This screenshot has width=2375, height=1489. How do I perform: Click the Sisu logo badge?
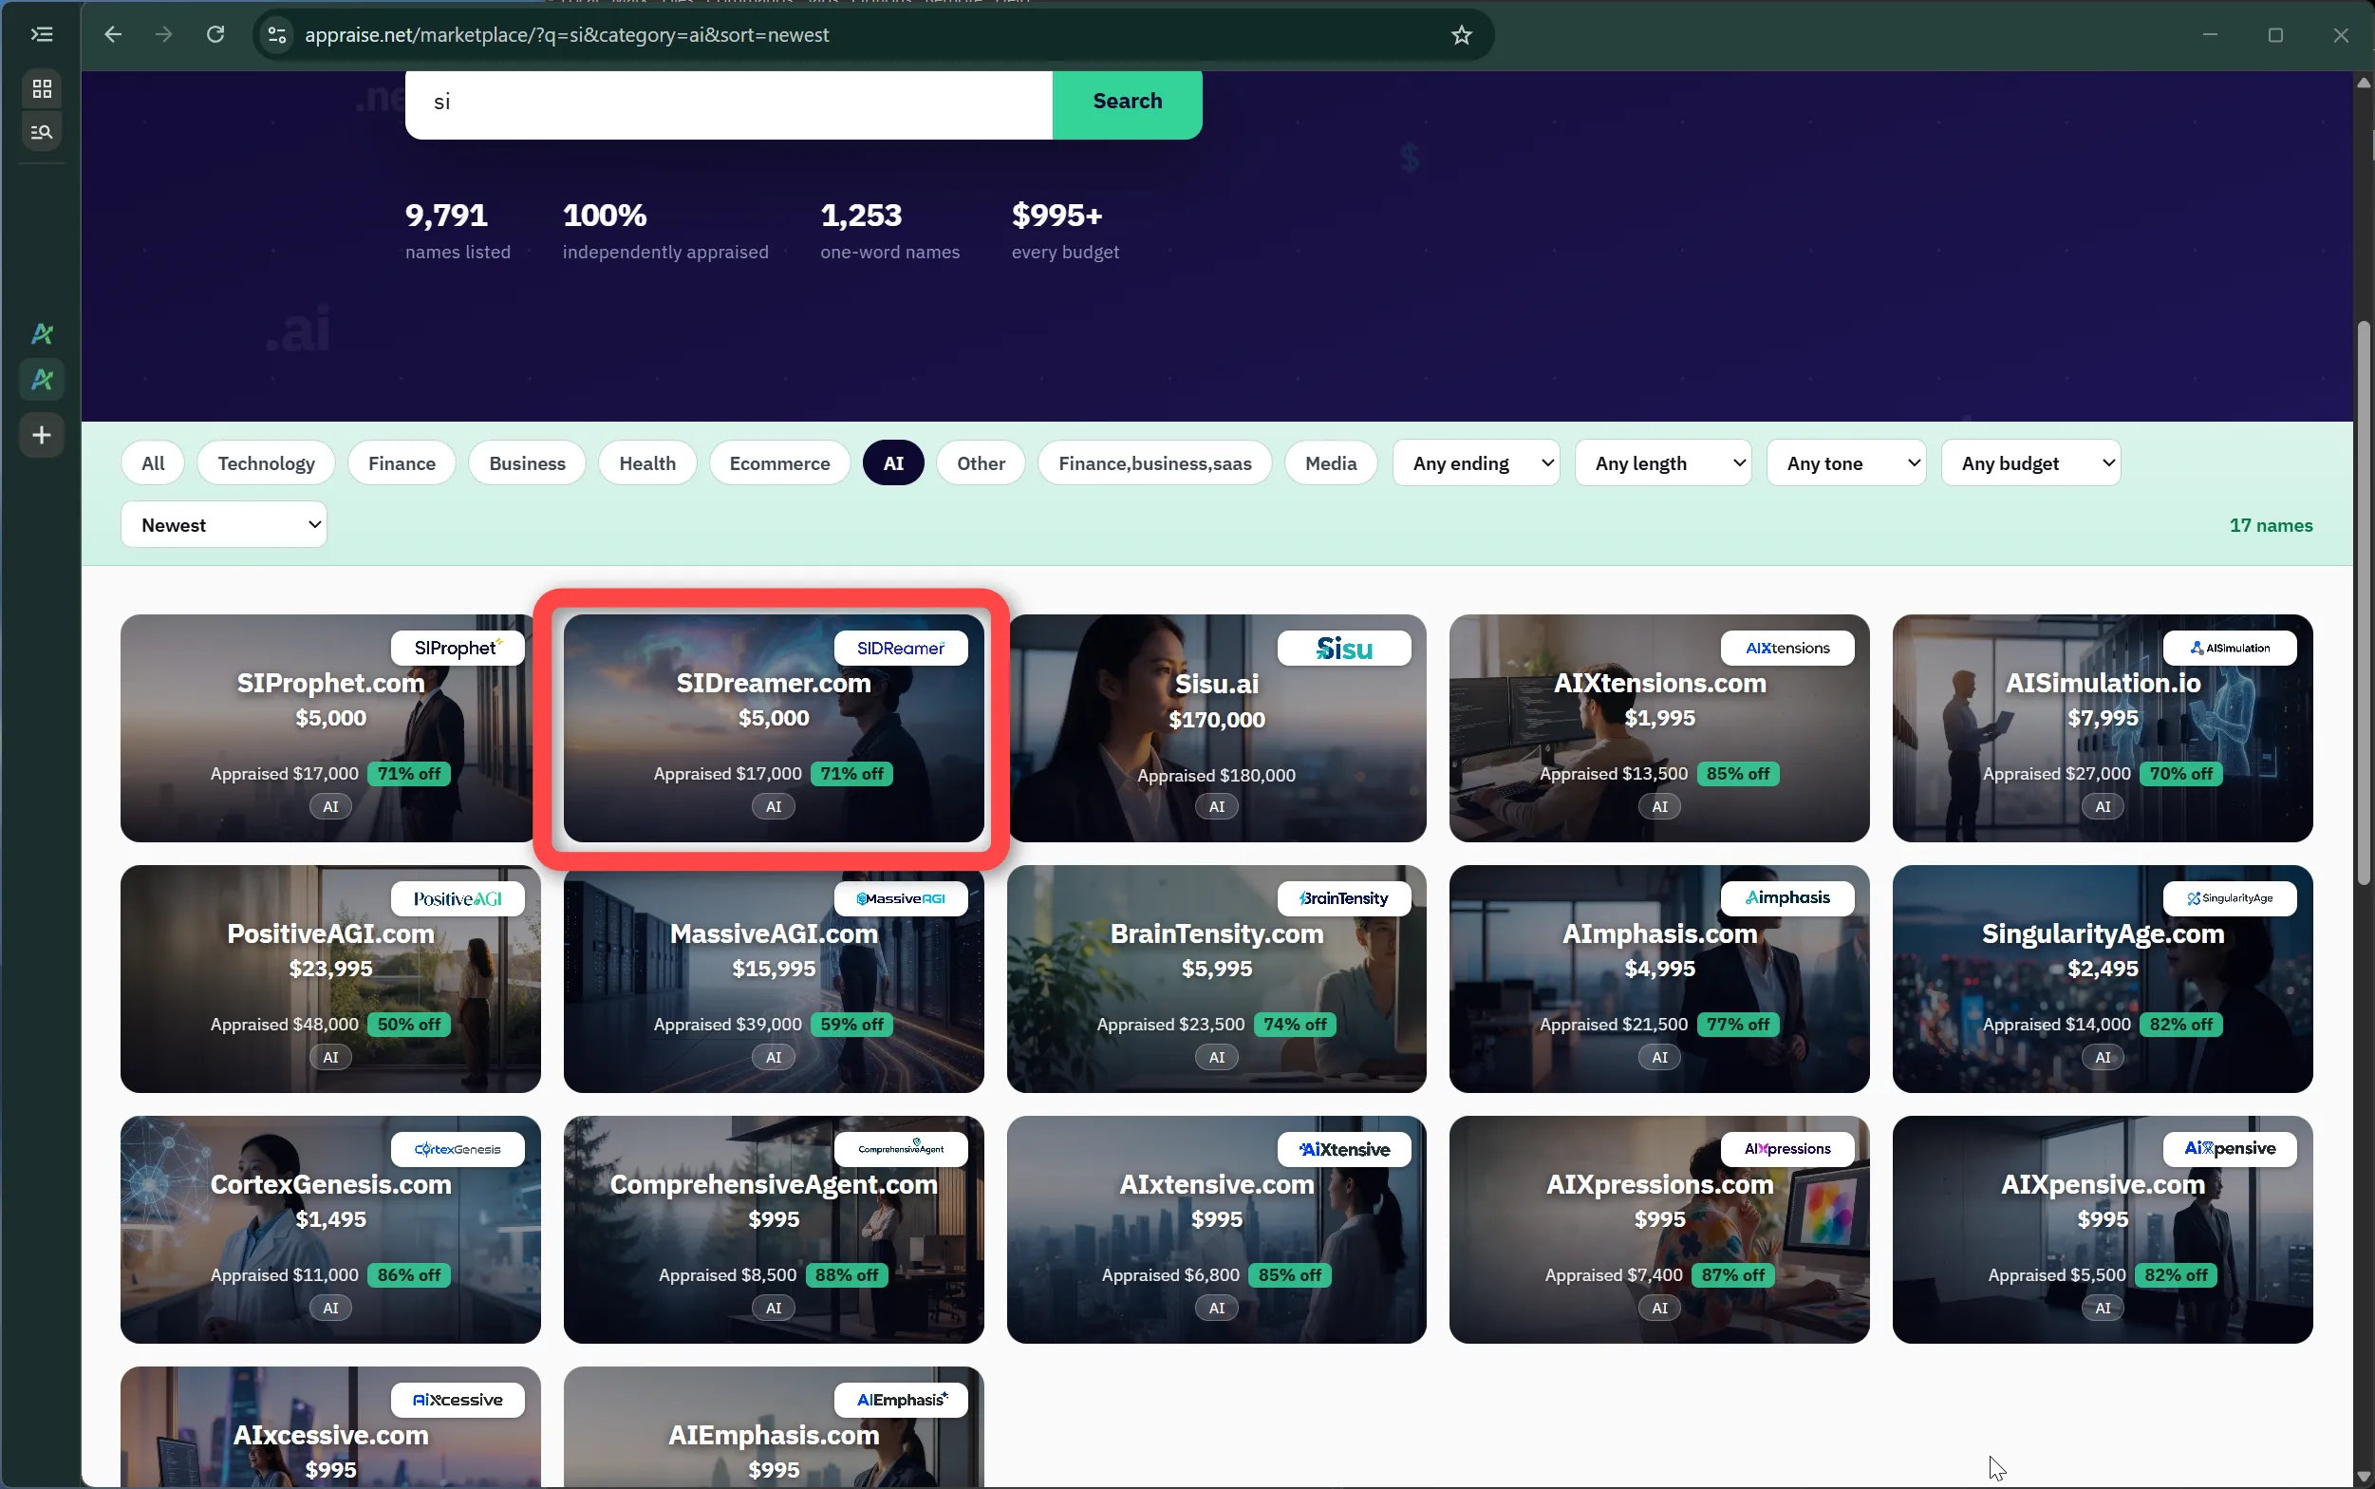[1343, 648]
